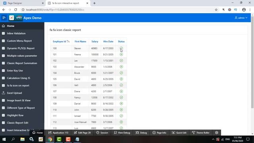Open the taskbar clock showing 7:51 PM
Image resolution: width=254 pixels, height=143 pixels.
coord(237,139)
